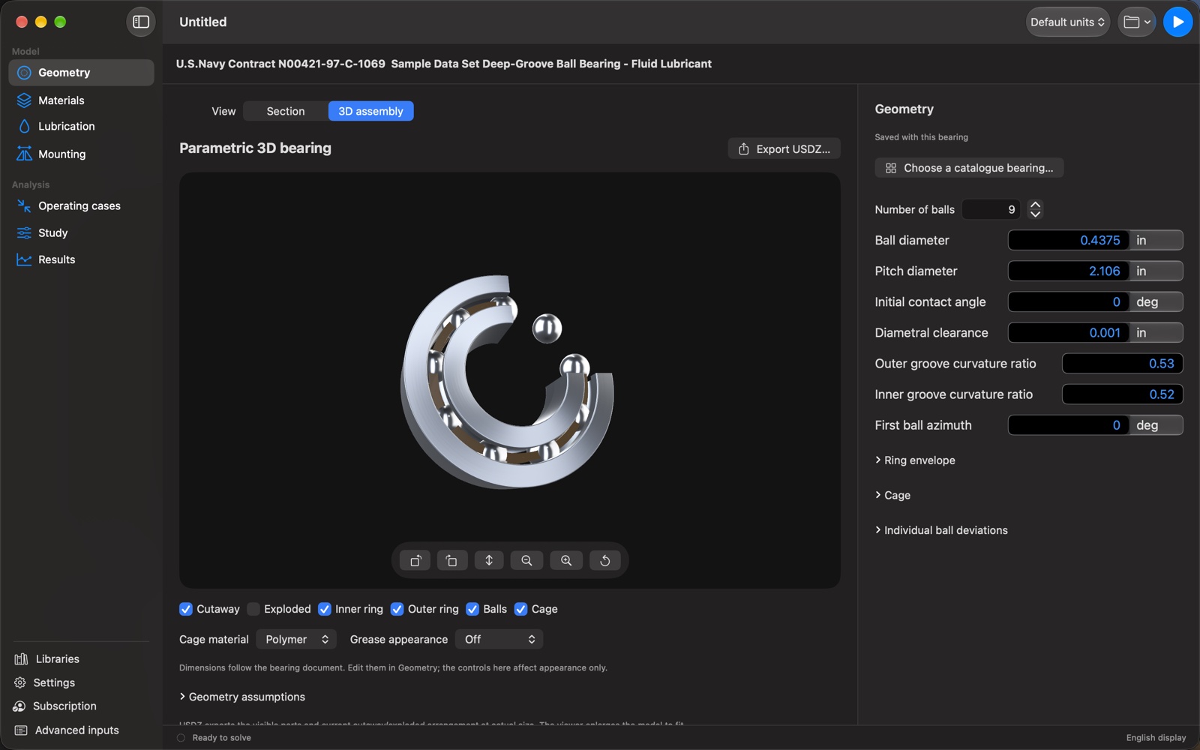Viewport: 1200px width, 750px height.
Task: Open application Settings
Action: pos(44,682)
